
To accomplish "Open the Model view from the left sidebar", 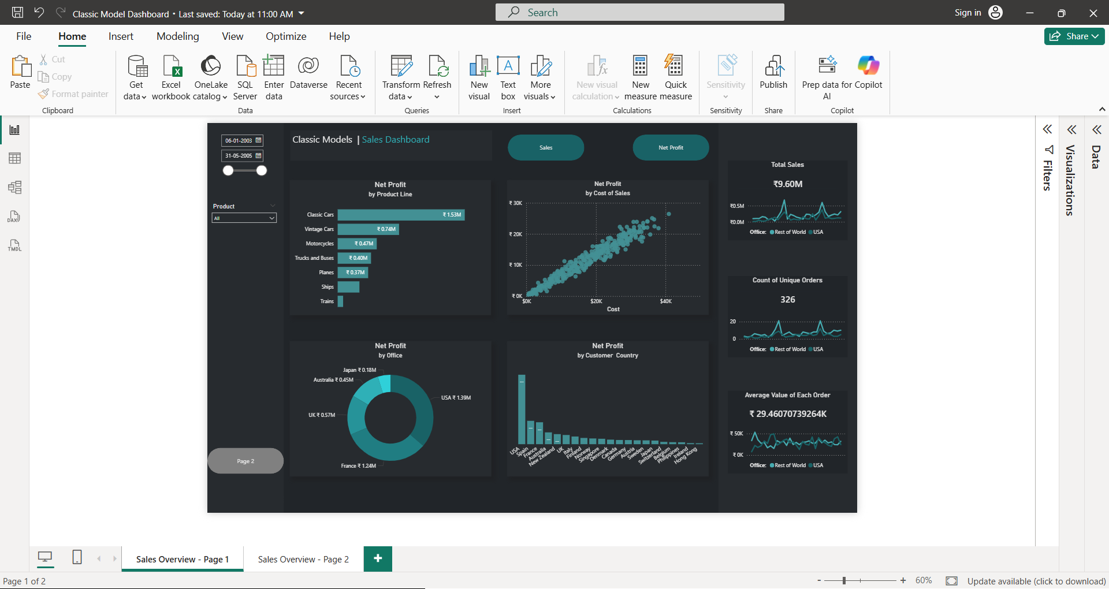I will pos(14,187).
